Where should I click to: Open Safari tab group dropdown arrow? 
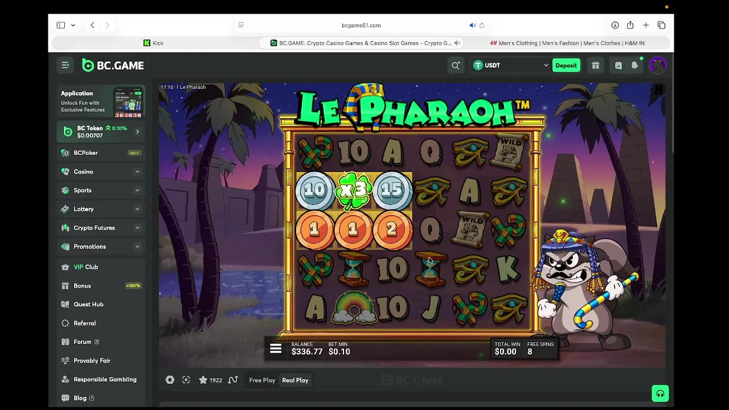click(x=73, y=25)
